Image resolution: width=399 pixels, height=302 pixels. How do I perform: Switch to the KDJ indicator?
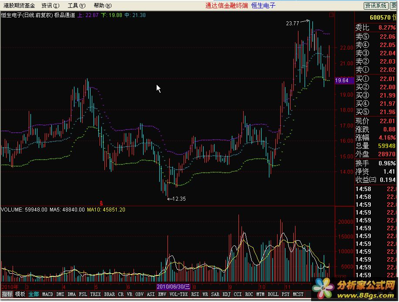pyautogui.click(x=226, y=294)
